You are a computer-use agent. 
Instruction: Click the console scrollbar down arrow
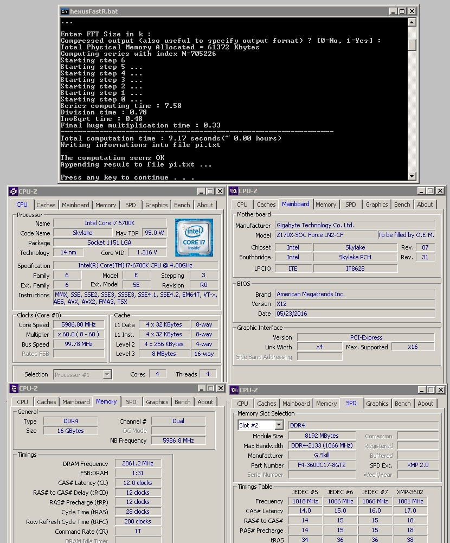tap(412, 176)
